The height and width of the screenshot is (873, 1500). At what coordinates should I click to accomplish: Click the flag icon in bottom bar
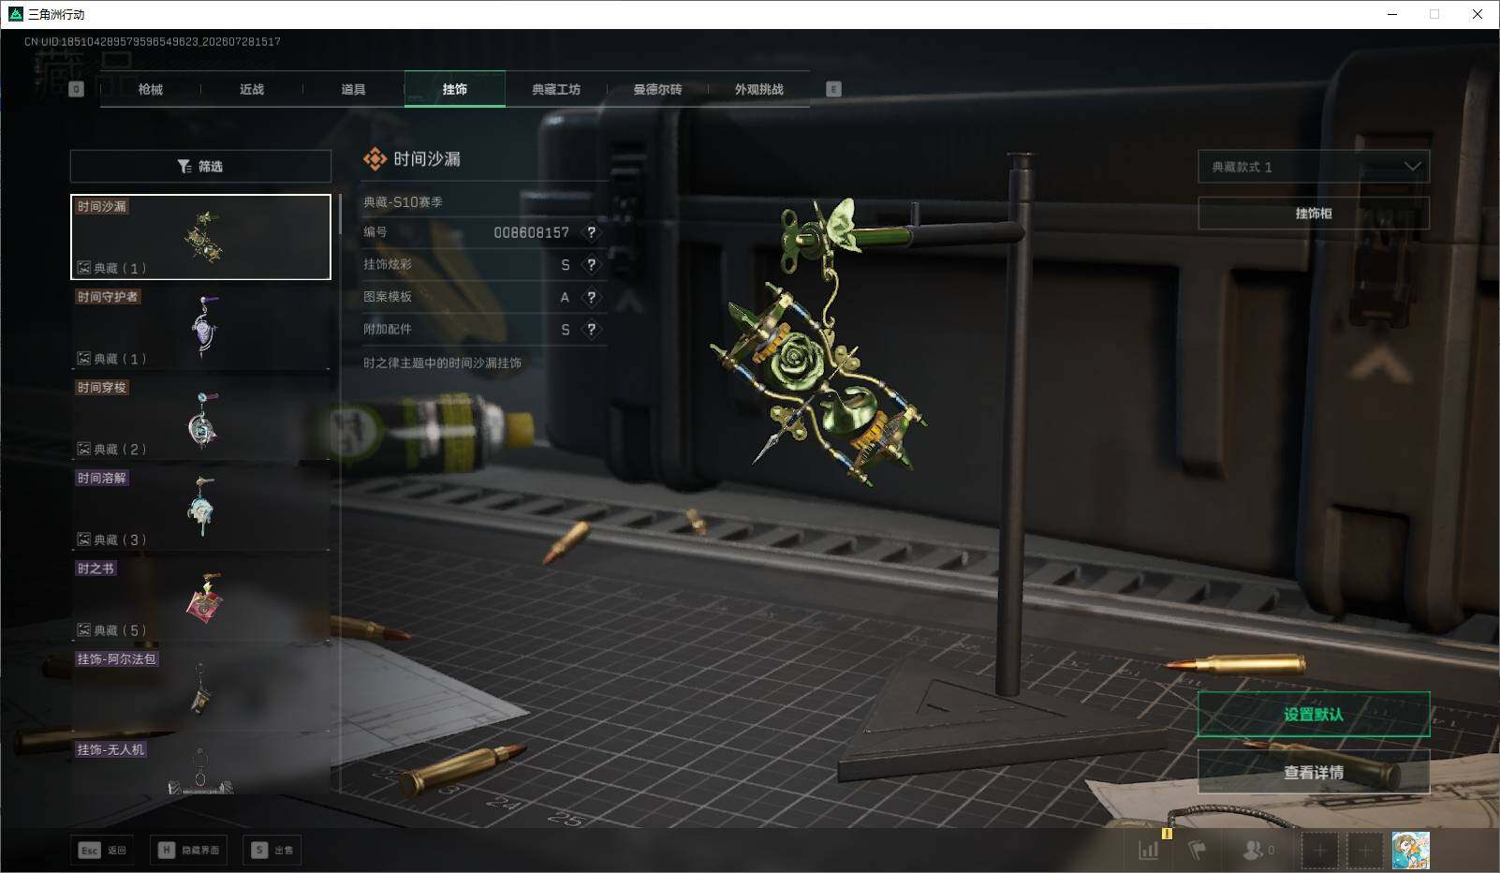point(1197,850)
